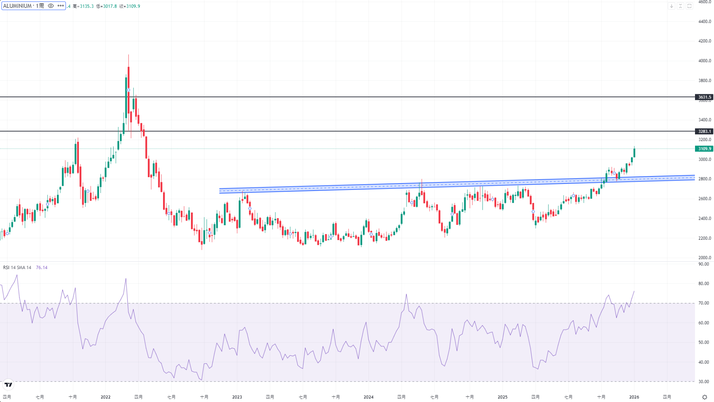The image size is (714, 402).
Task: Click the event marker circle near early 2023
Action: point(250,208)
